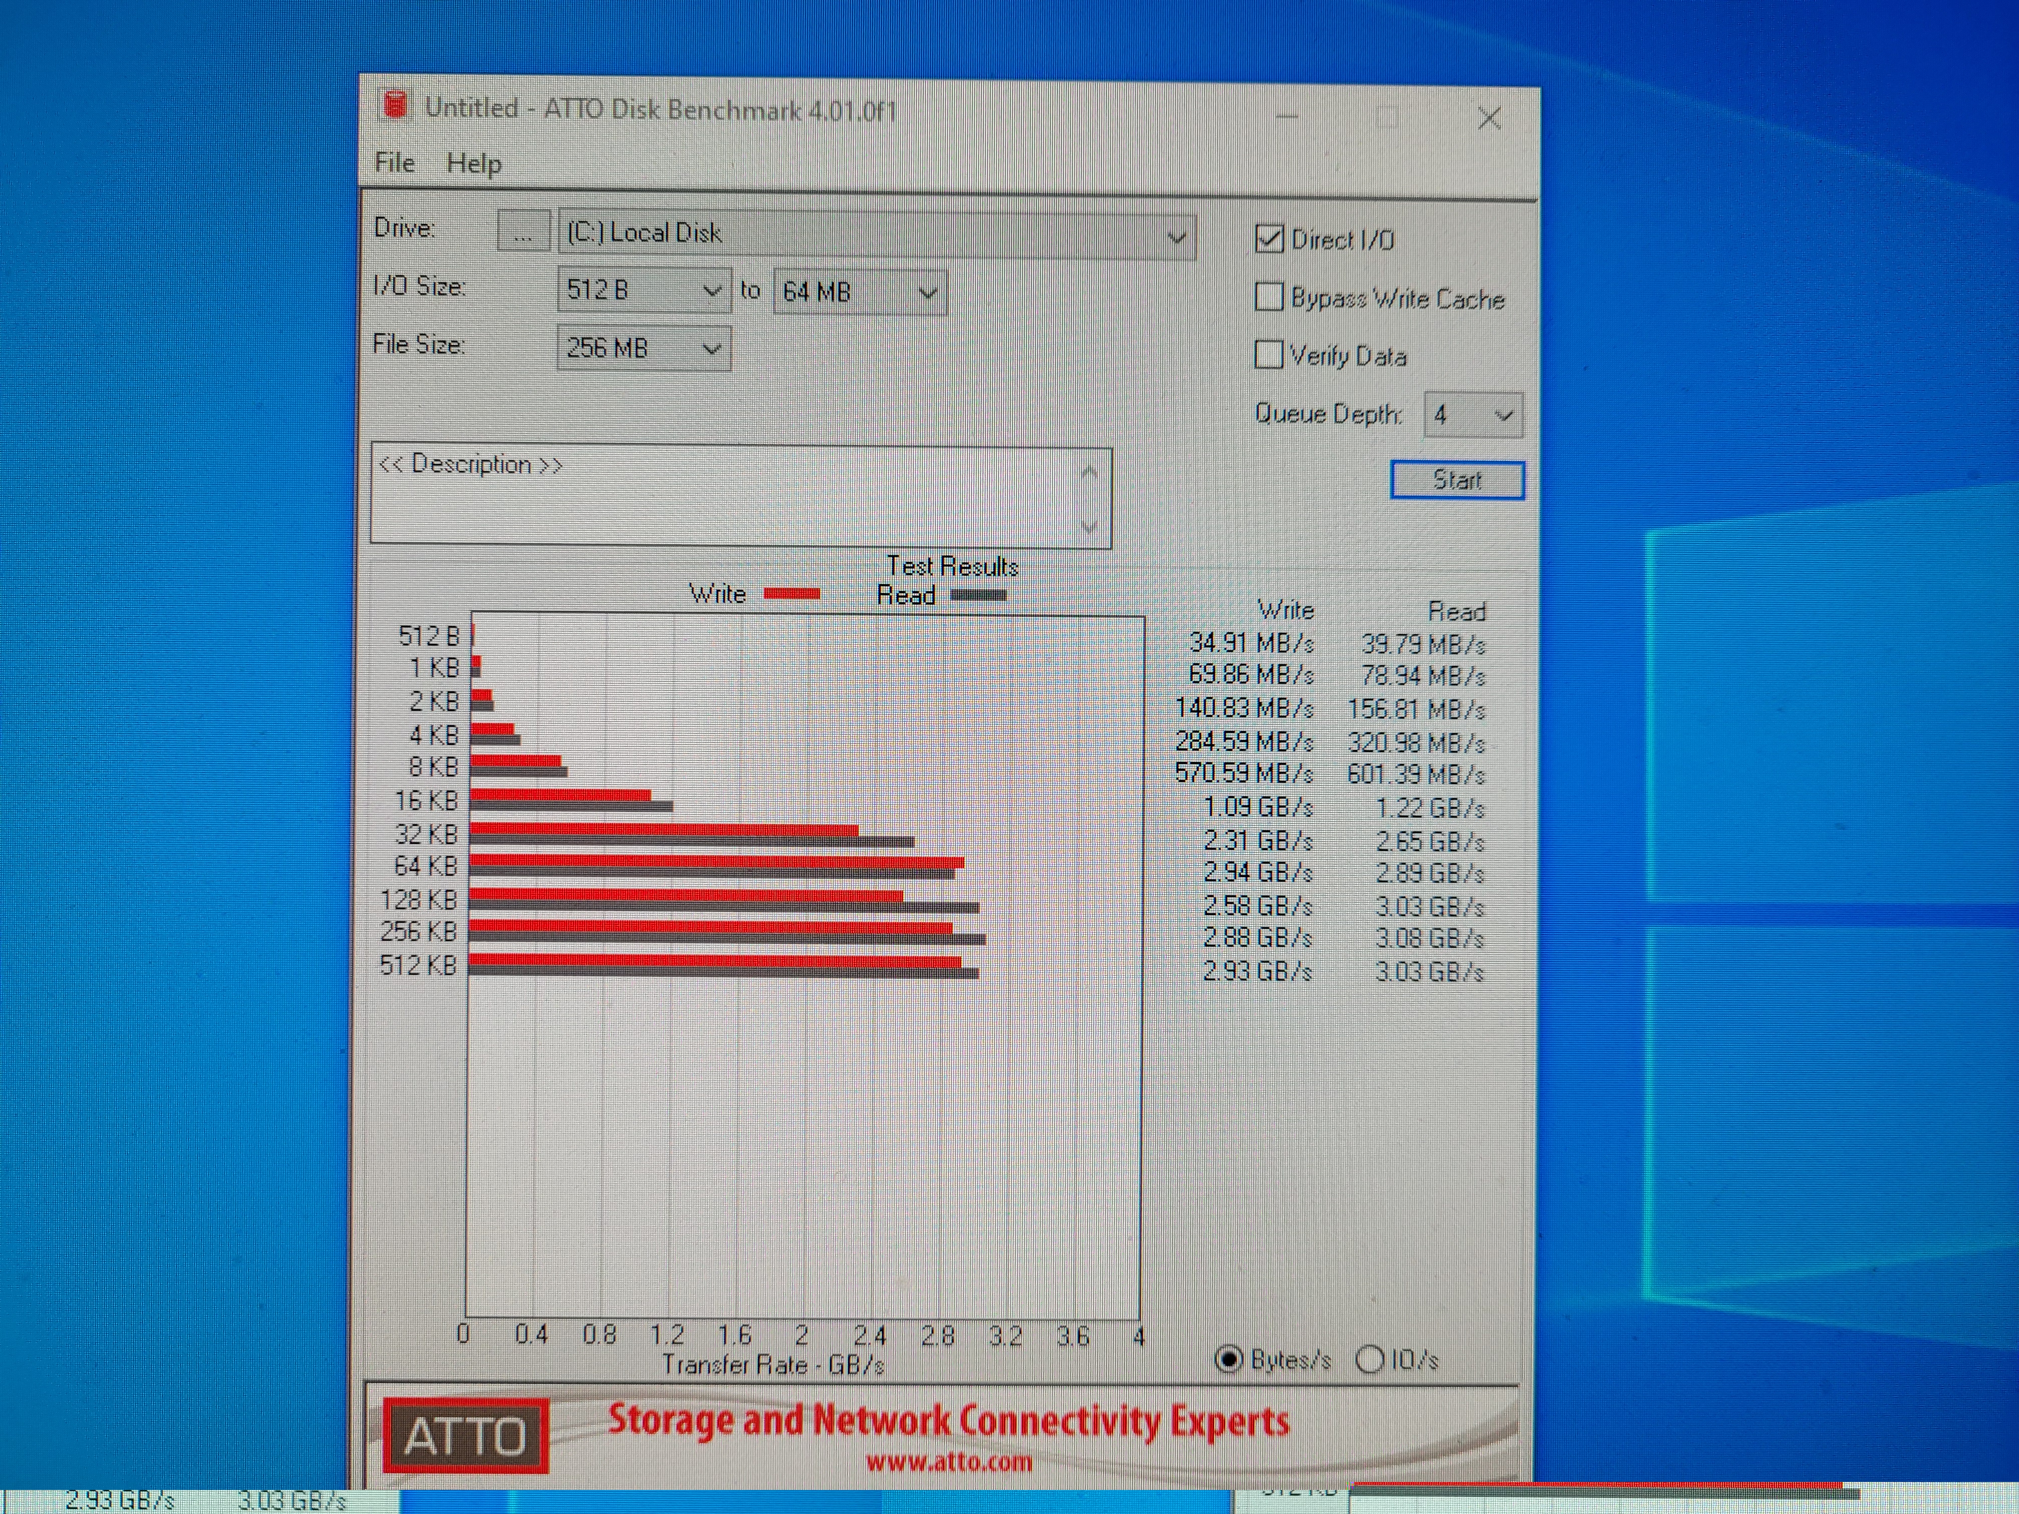Click the Description box scroll down arrow
This screenshot has height=1514, width=2019.
(1088, 527)
